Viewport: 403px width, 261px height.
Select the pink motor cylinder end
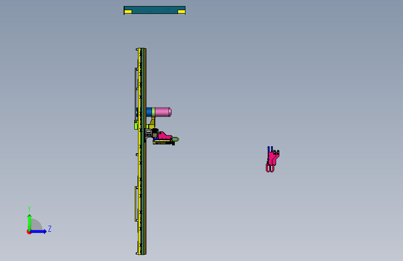click(x=163, y=112)
